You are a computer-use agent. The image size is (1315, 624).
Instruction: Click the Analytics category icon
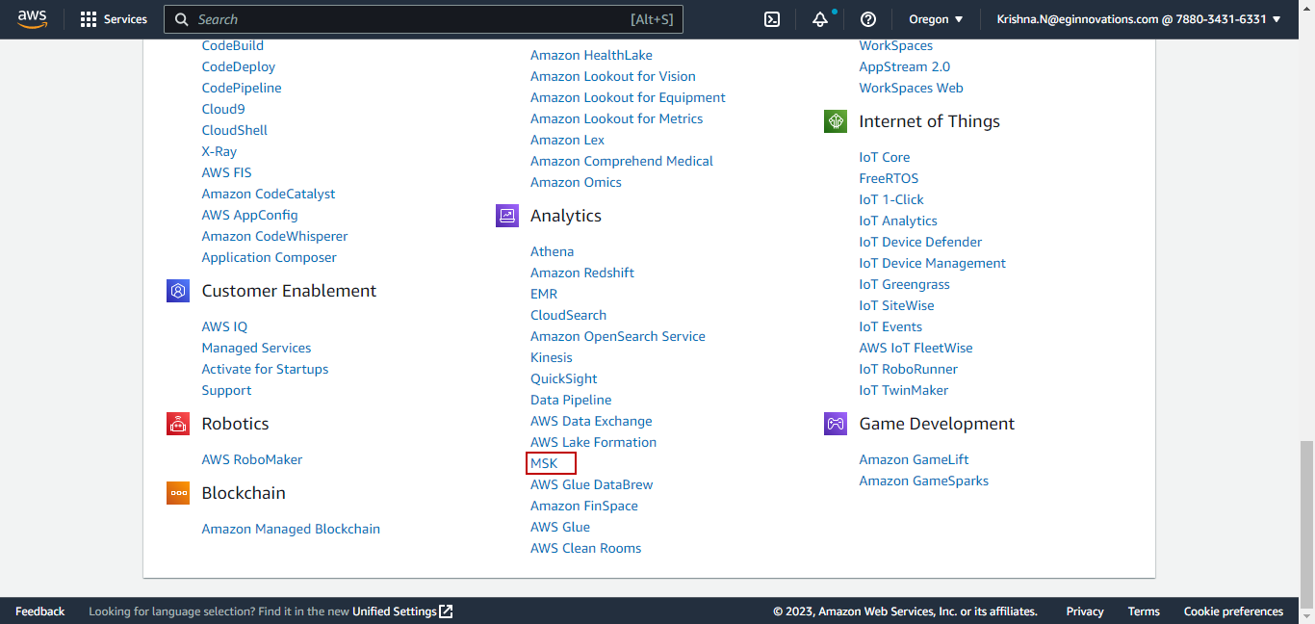[x=507, y=216]
